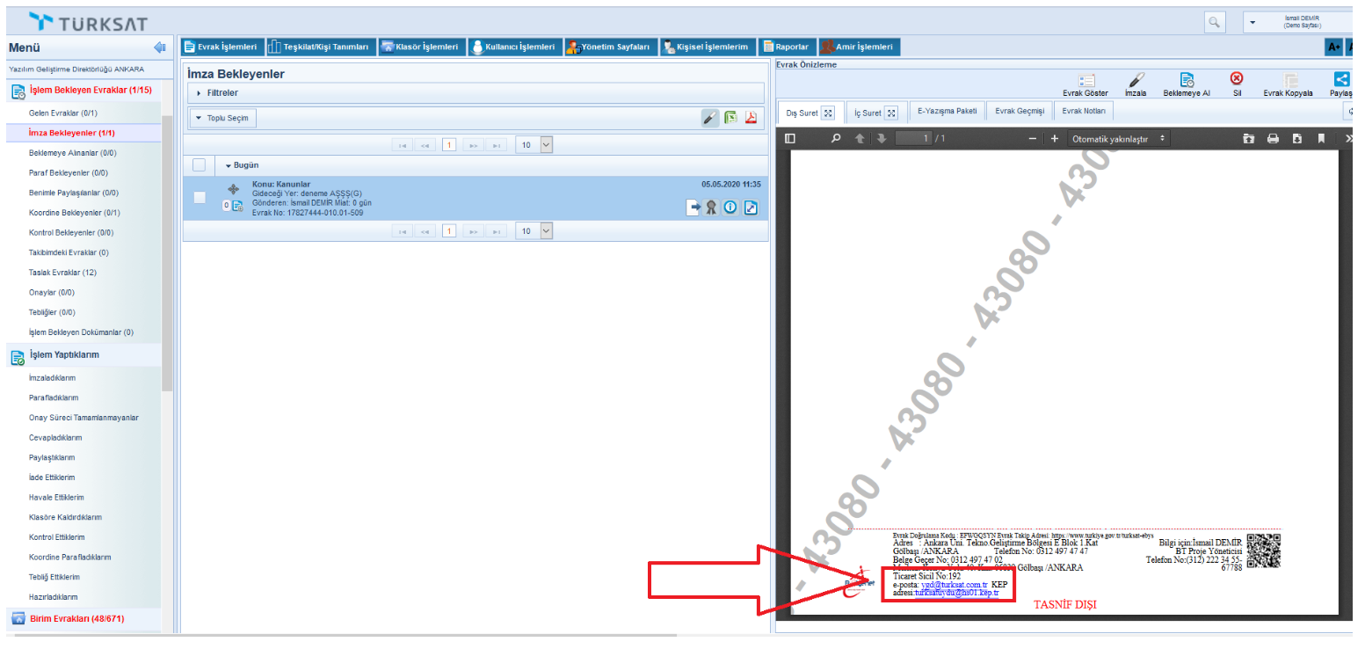Click the Beklemeye Al icon
Screen dimensions: 1365x649
1187,80
